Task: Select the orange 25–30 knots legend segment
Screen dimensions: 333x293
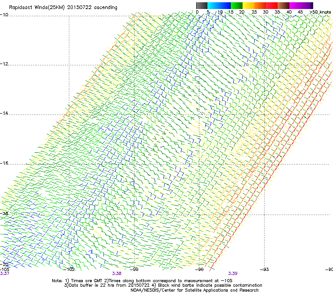Action: (x=260, y=5)
